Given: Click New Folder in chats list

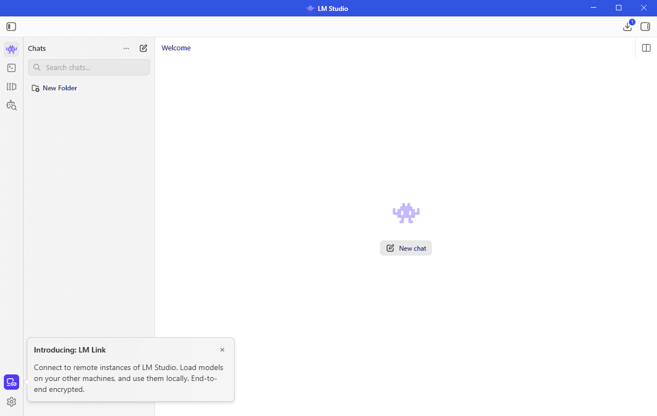Looking at the screenshot, I should coord(54,88).
